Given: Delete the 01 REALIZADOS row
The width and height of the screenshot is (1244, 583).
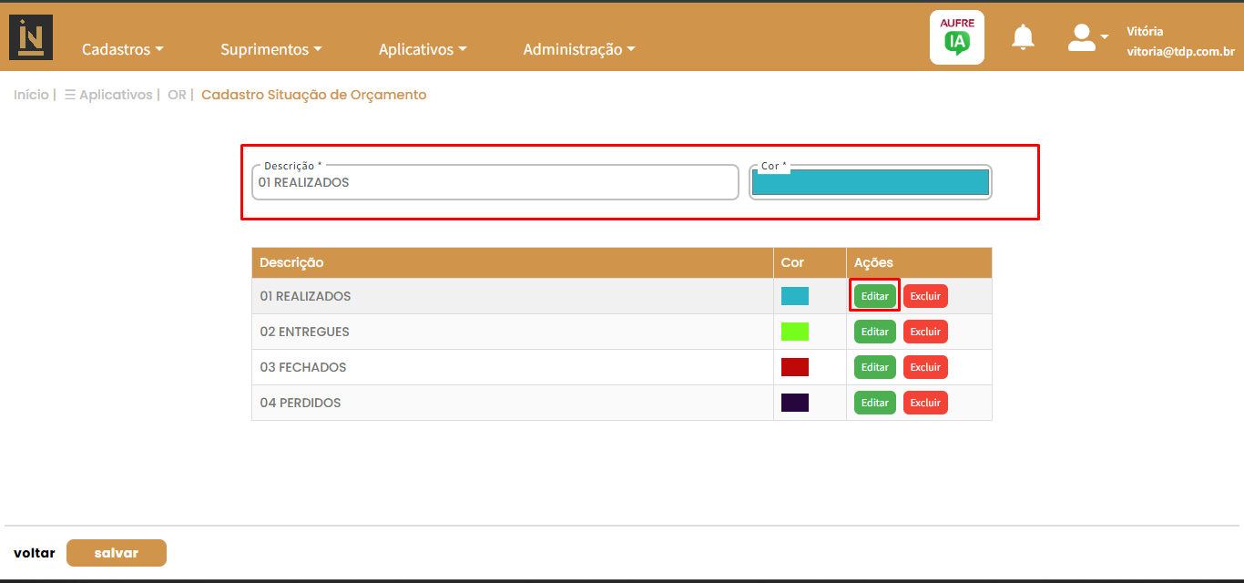Looking at the screenshot, I should pyautogui.click(x=925, y=296).
